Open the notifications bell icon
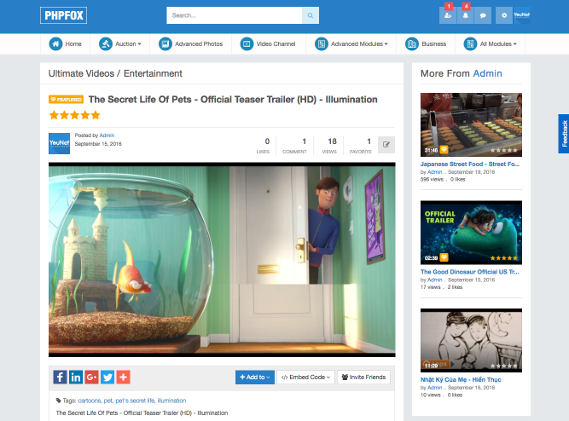Viewport: 569px width, 421px height. pos(465,15)
